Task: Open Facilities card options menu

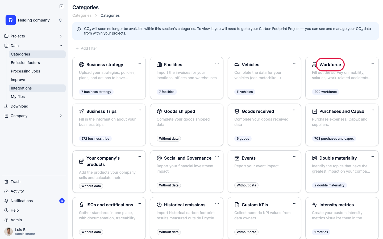Action: coord(217,63)
